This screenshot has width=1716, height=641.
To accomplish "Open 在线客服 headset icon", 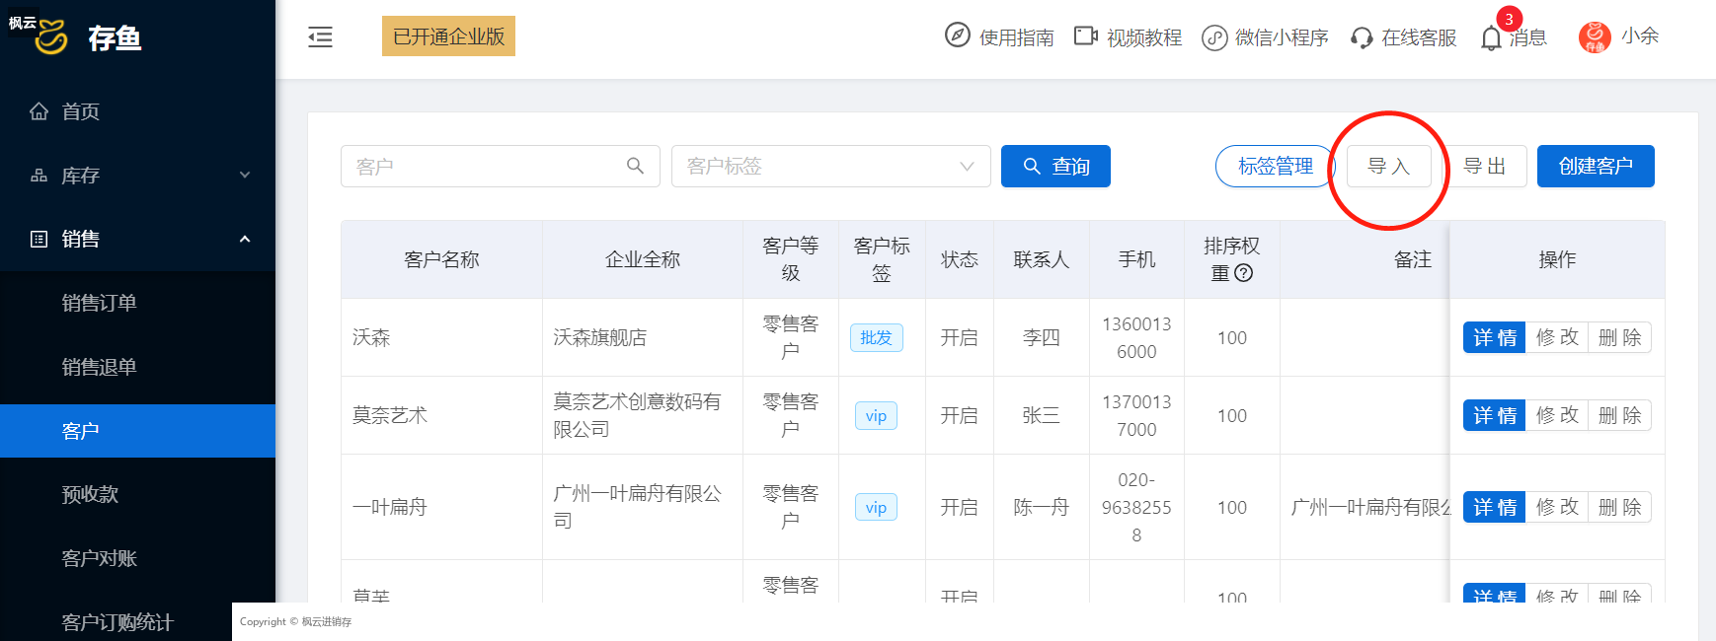I will (1362, 37).
